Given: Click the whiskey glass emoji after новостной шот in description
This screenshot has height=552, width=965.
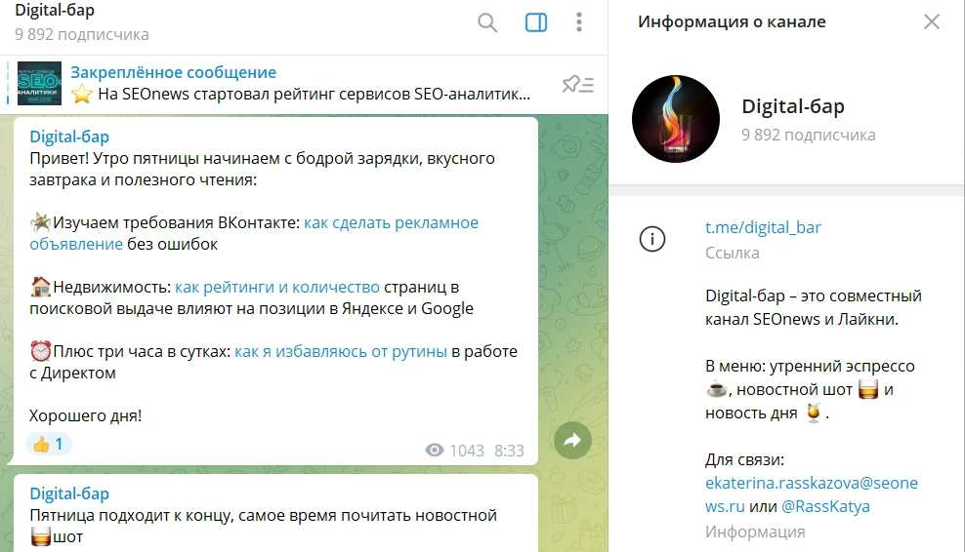Looking at the screenshot, I should (x=867, y=389).
